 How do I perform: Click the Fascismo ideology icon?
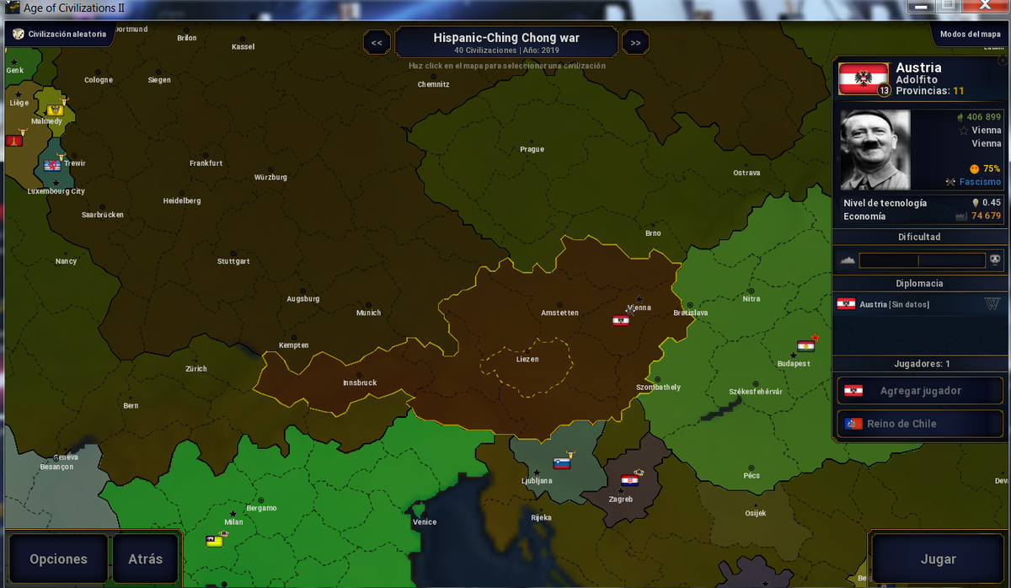[x=950, y=182]
